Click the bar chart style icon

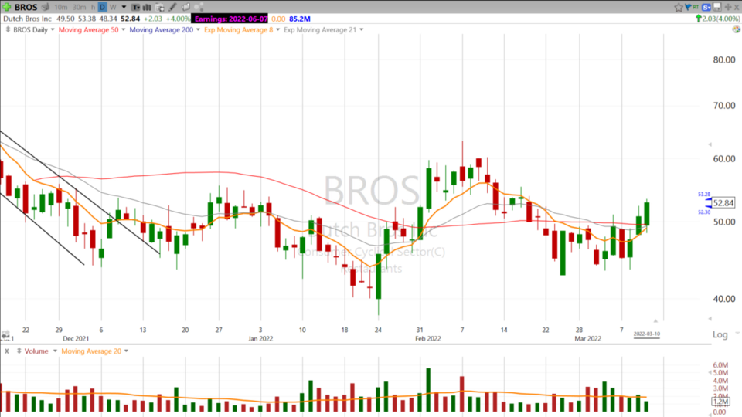click(147, 7)
